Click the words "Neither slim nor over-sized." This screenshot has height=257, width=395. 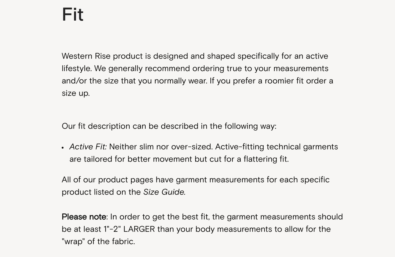coord(161,147)
